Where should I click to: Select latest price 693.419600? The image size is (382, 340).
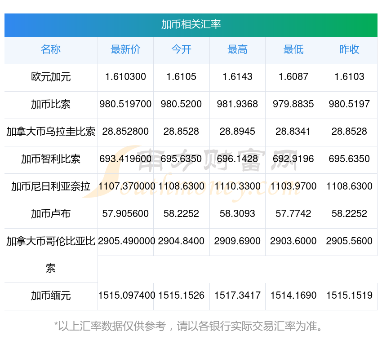[x=125, y=159]
